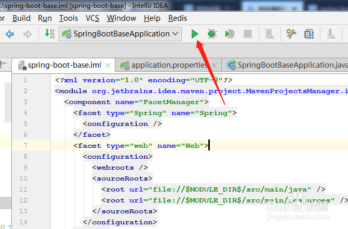Open settings wrench icon in toolbar
The width and height of the screenshot is (348, 229).
click(x=291, y=34)
